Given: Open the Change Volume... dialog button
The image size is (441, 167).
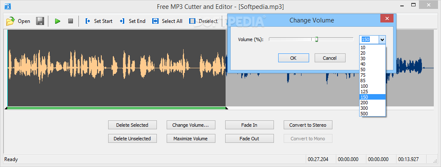Looking at the screenshot, I should point(191,125).
